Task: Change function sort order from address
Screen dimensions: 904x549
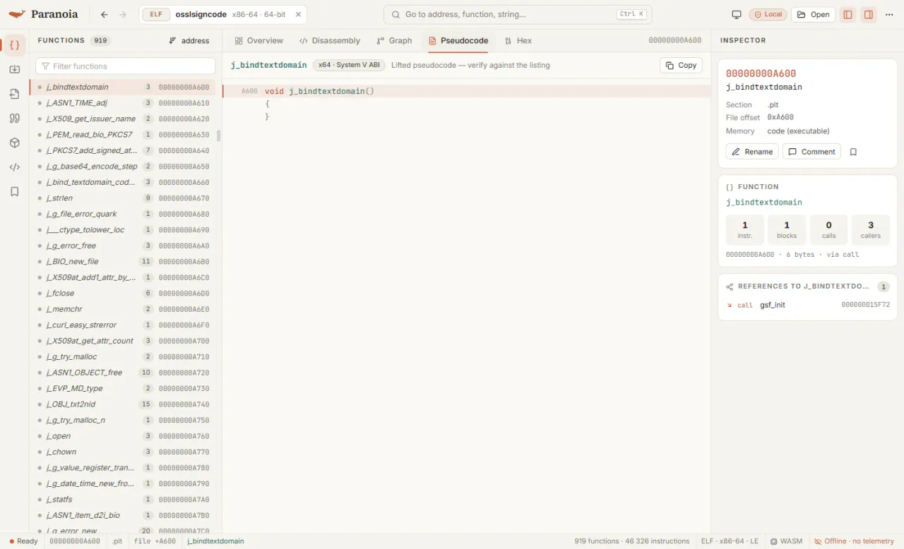Action: tap(189, 41)
